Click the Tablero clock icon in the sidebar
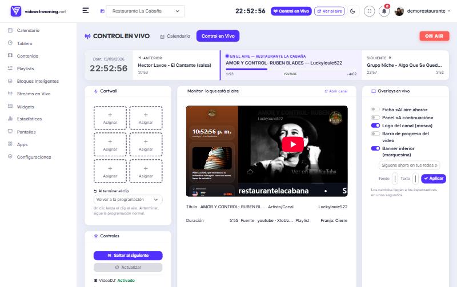 10,43
